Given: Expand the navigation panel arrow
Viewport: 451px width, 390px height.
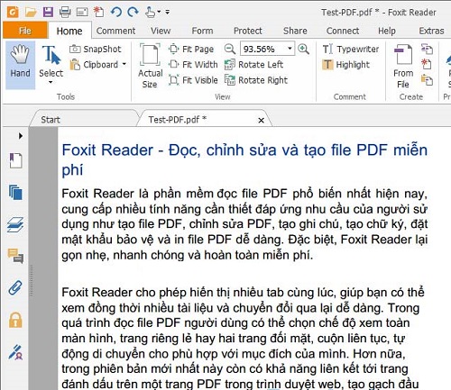Looking at the screenshot, I should 21,136.
